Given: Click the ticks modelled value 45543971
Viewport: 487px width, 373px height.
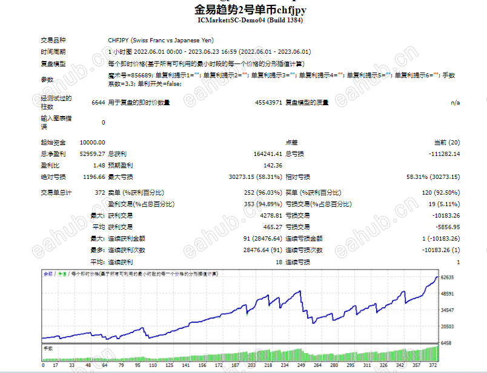Looking at the screenshot, I should (x=269, y=102).
